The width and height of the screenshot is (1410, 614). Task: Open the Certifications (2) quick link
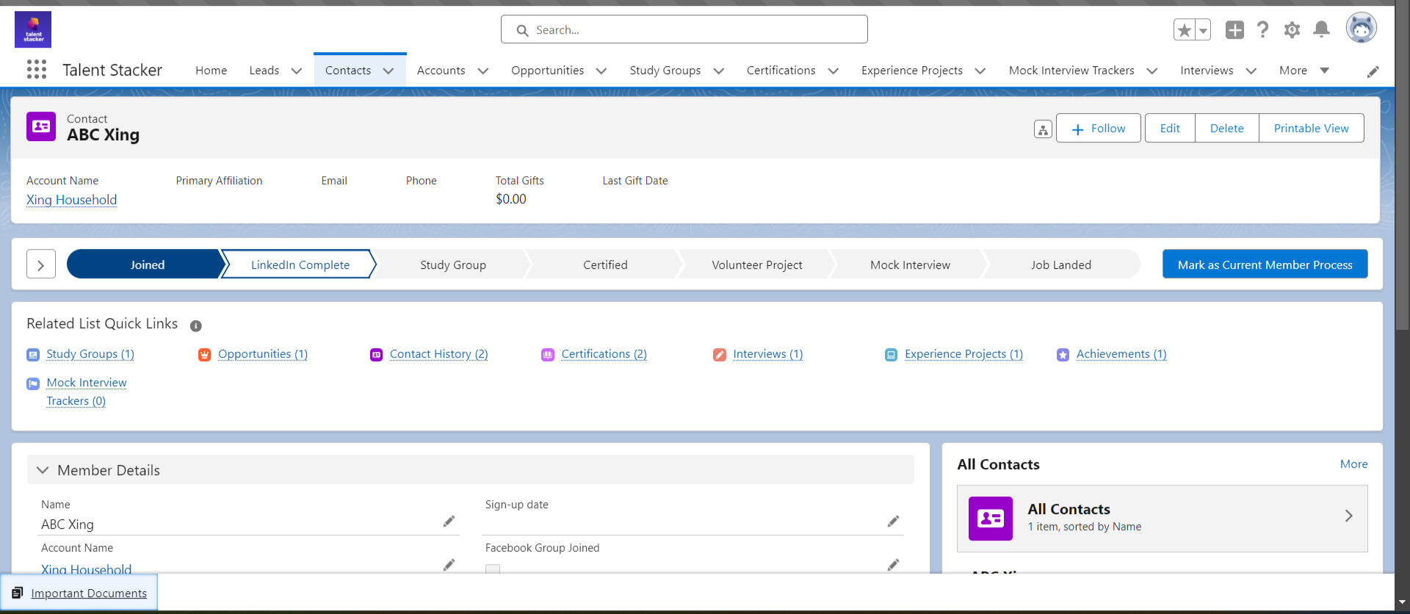point(604,354)
